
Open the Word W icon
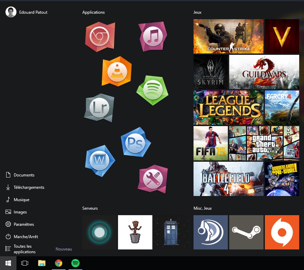(x=100, y=161)
